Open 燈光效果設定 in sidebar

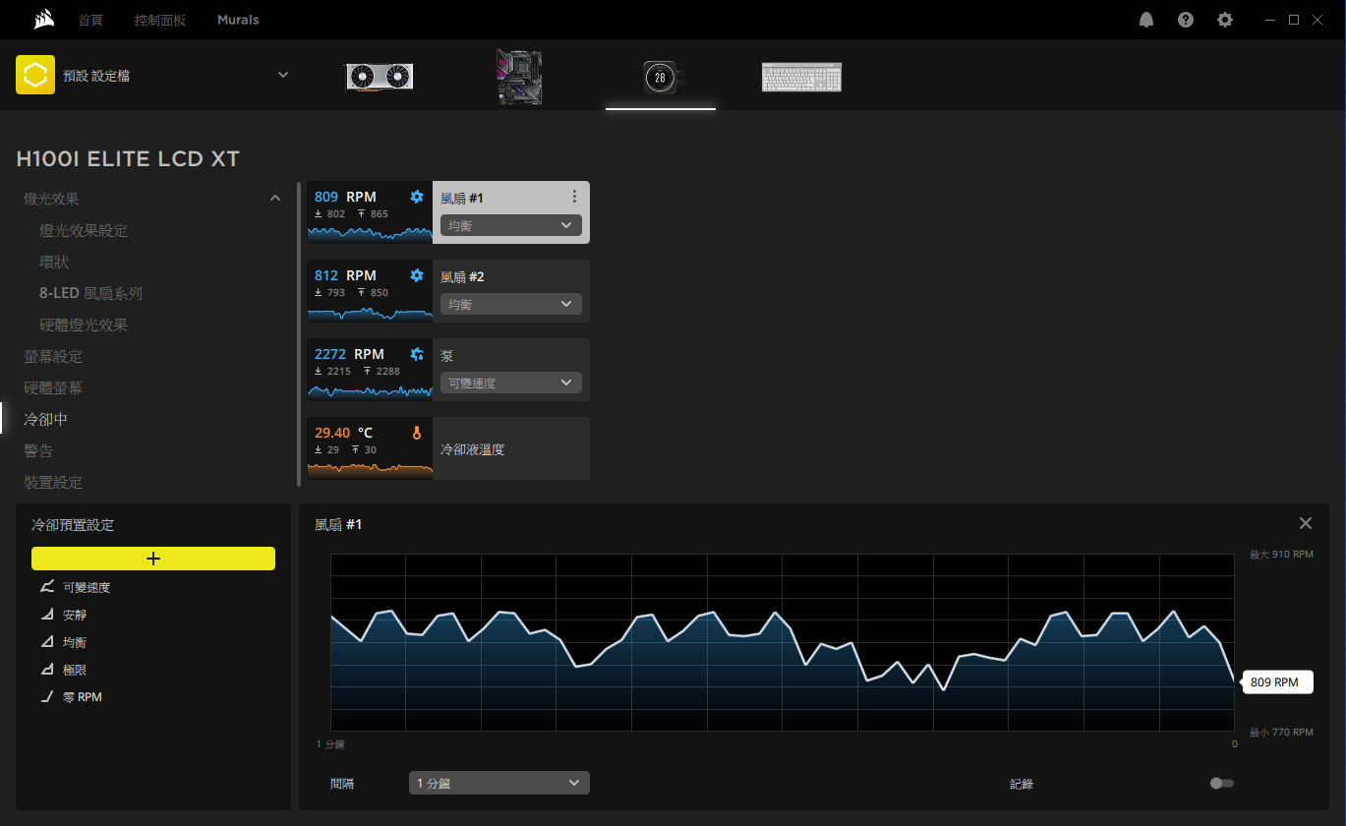pos(84,230)
